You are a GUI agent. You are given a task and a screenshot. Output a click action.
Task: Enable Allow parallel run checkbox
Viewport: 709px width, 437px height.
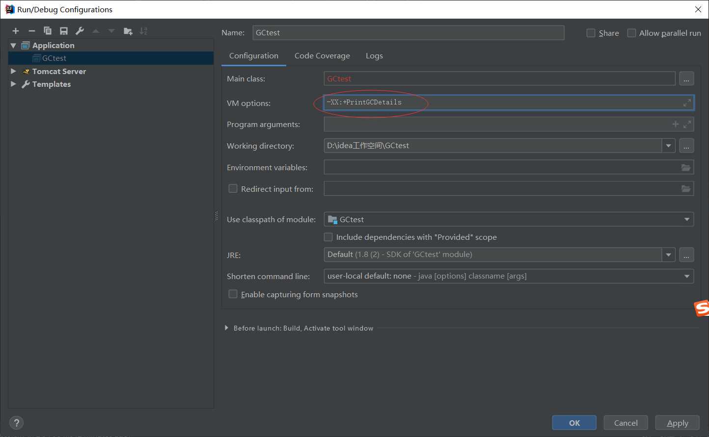pyautogui.click(x=632, y=33)
